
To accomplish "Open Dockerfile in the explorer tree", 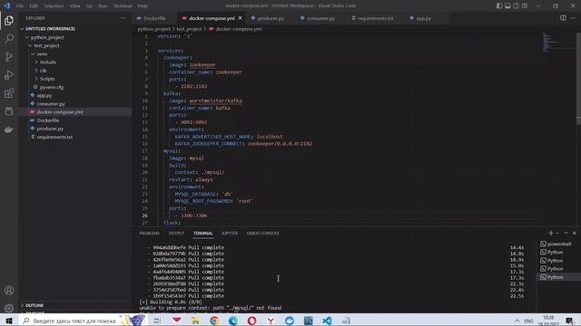I will point(48,120).
